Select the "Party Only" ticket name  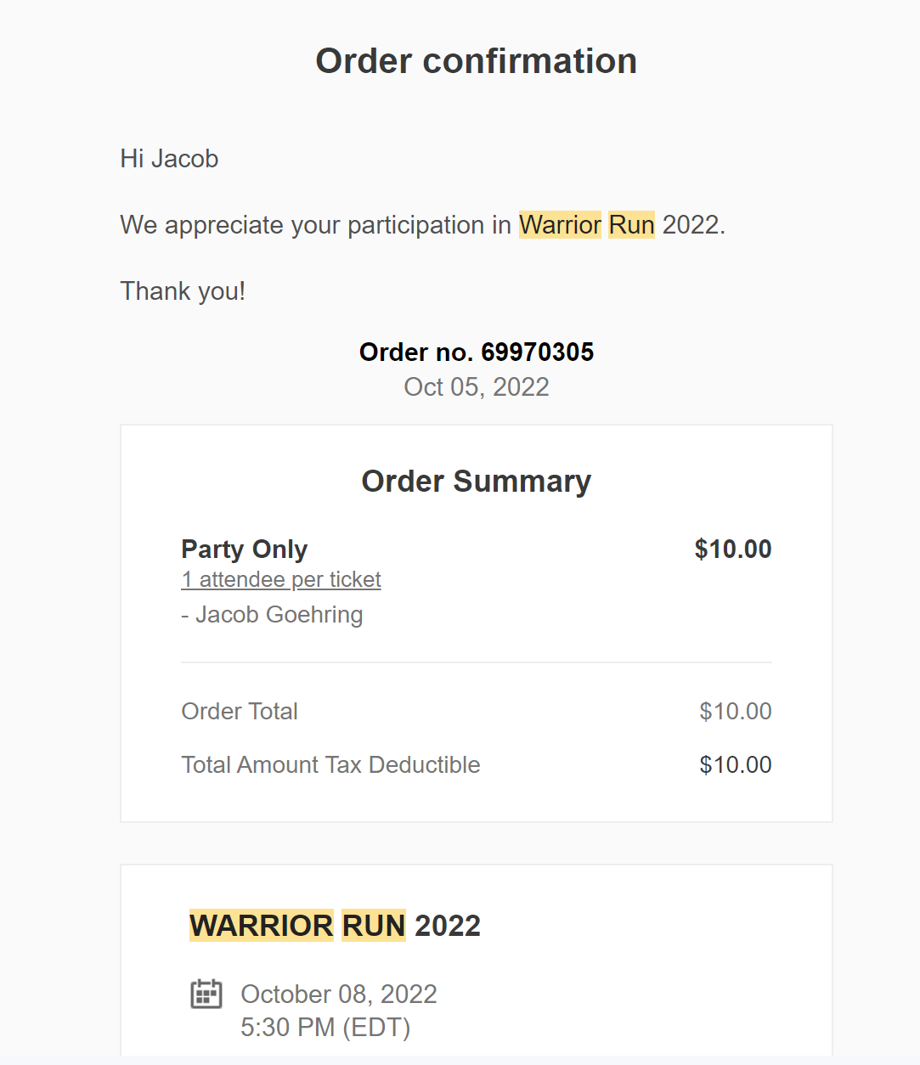point(244,549)
